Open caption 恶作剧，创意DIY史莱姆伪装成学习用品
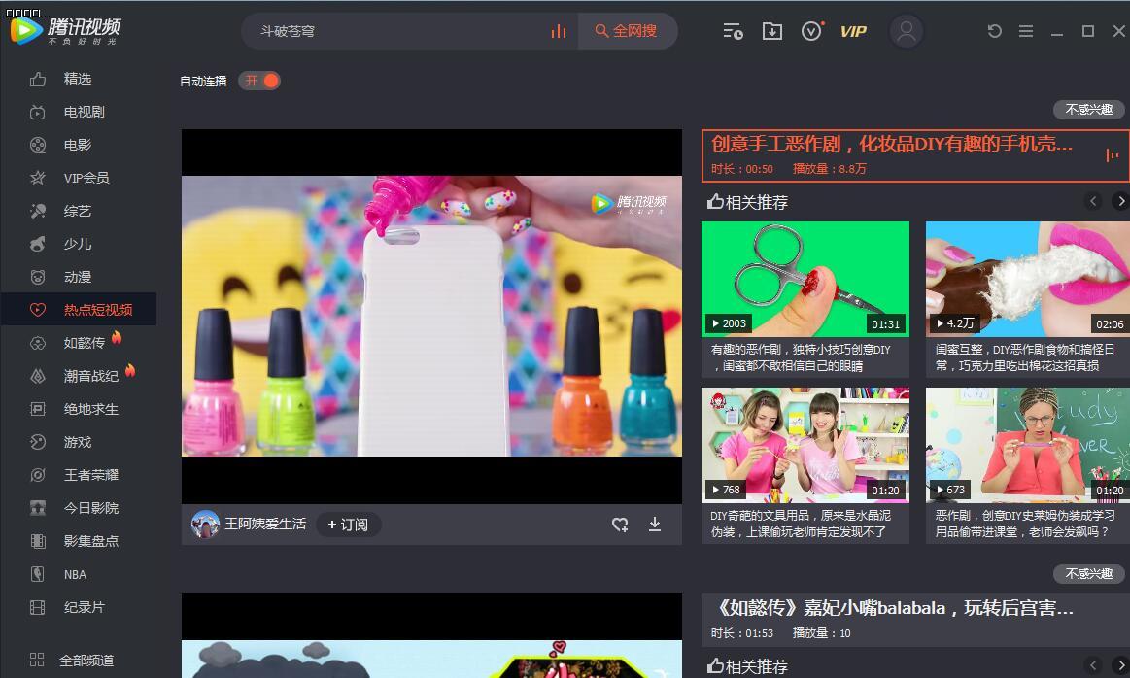1130x678 pixels. coord(1025,524)
